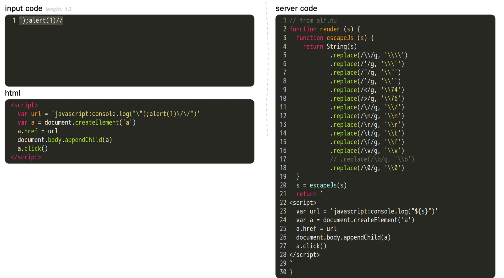The width and height of the screenshot is (504, 278).
Task: Click the '// from alf.nu' comment line
Action: point(313,21)
